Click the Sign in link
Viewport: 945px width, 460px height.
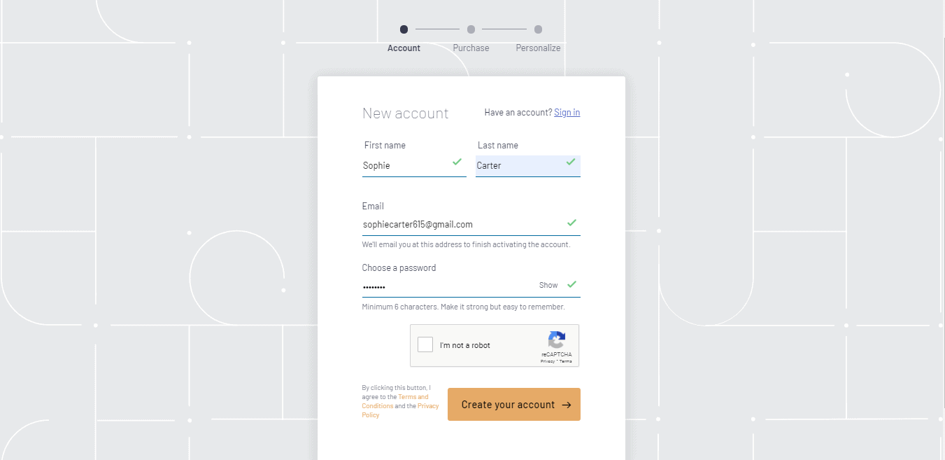pos(567,113)
